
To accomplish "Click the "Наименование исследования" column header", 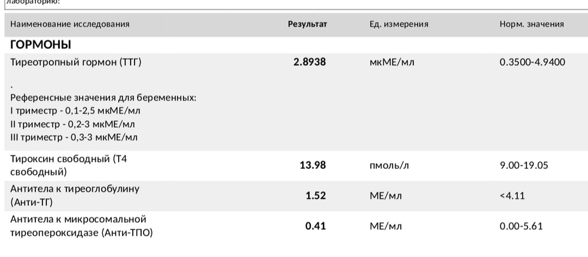I will point(70,24).
